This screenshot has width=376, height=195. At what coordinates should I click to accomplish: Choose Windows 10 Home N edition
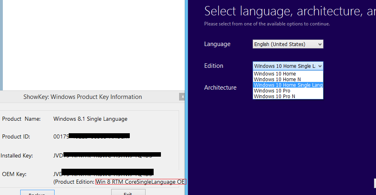[288, 79]
